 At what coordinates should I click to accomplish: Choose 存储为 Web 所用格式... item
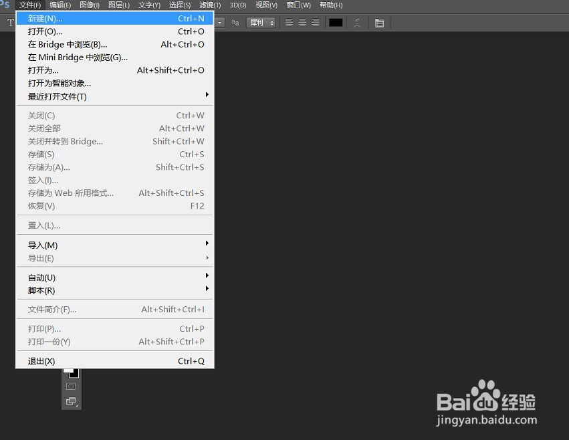114,193
